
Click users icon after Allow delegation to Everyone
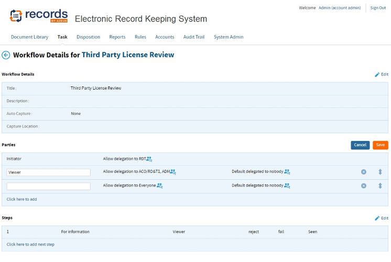click(160, 185)
